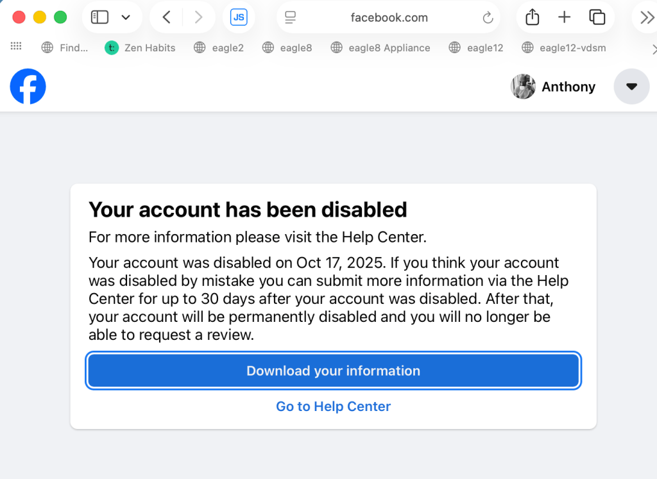Viewport: 657px width, 479px height.
Task: Click the reload page icon
Action: 488,18
